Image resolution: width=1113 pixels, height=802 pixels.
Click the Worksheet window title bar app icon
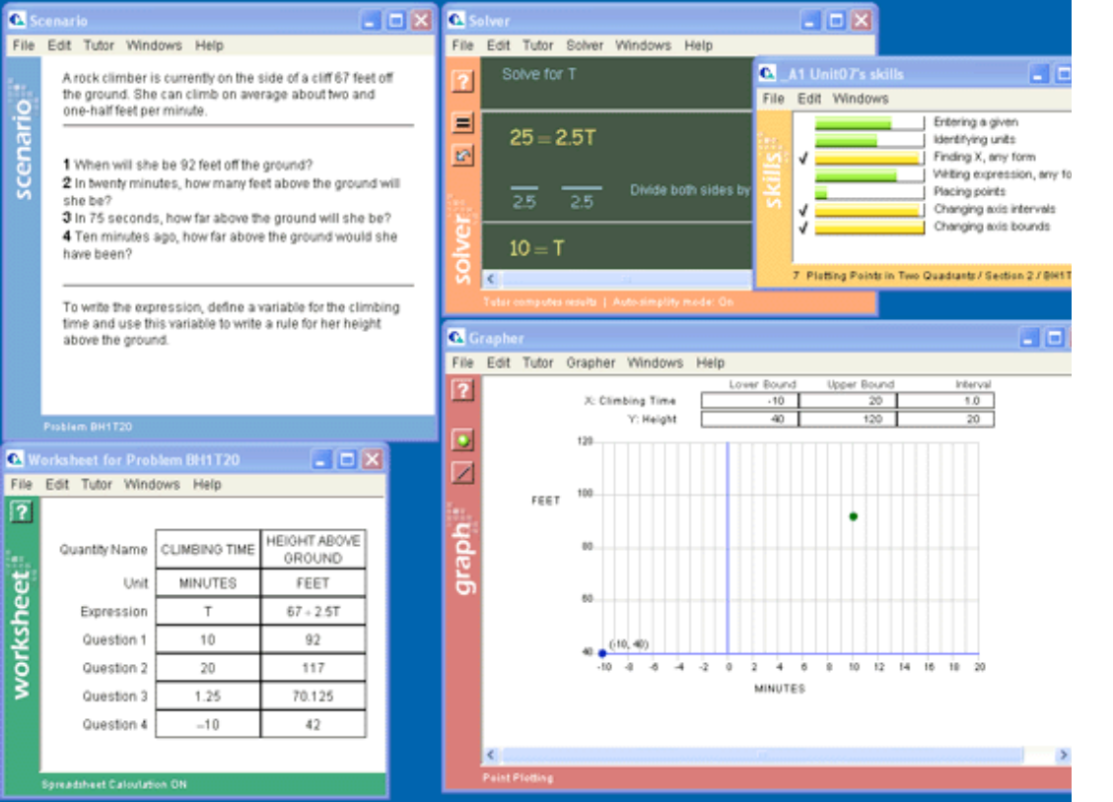click(x=15, y=459)
